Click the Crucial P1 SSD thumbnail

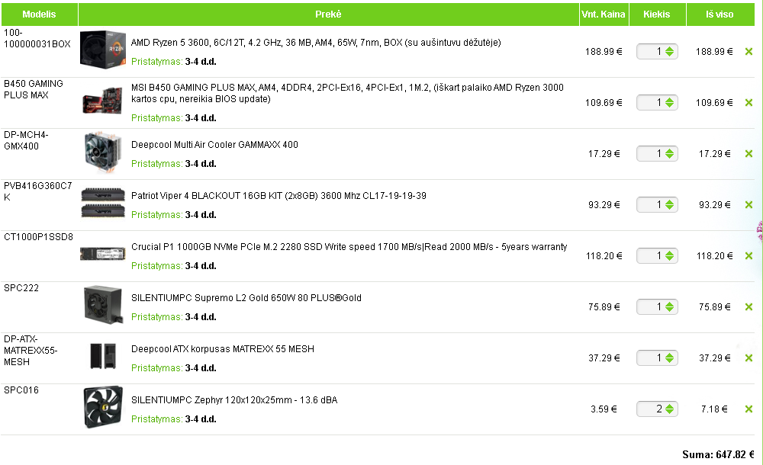tap(103, 253)
